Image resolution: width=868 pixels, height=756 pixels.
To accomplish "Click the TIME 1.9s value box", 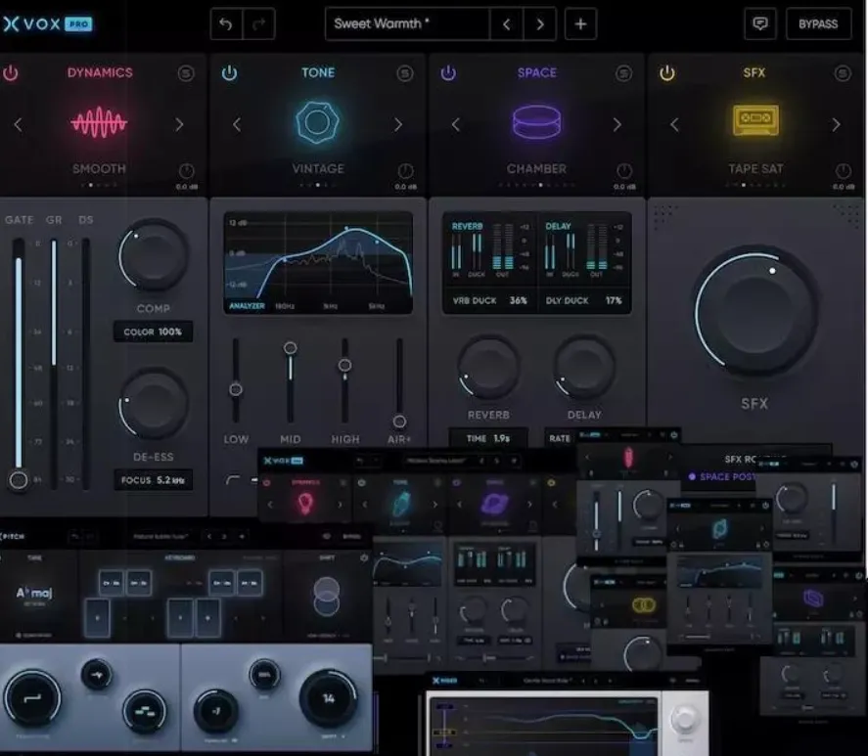I will (x=487, y=438).
